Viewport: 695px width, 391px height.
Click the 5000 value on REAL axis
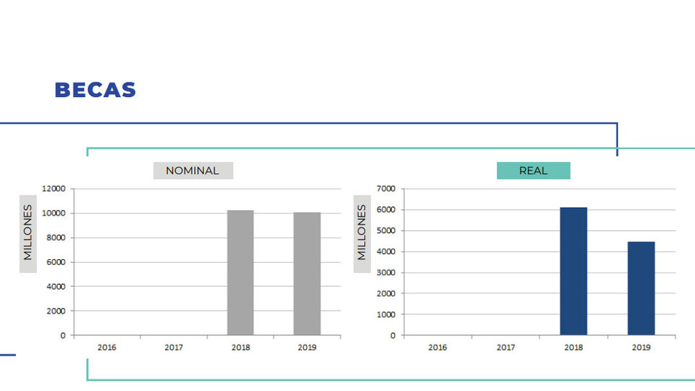(x=386, y=230)
